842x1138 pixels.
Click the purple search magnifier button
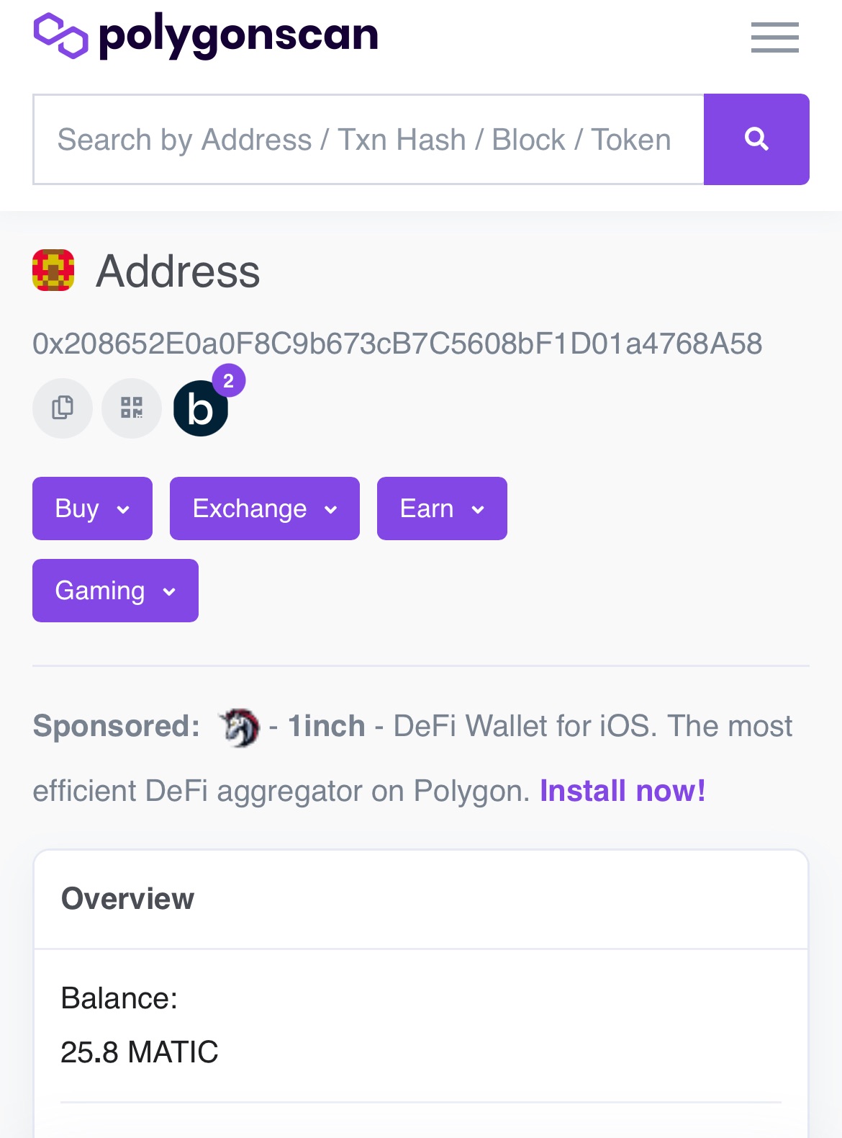click(756, 139)
